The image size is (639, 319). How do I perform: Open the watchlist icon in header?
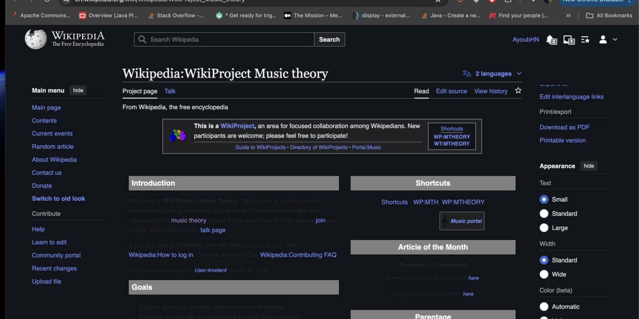pos(585,40)
